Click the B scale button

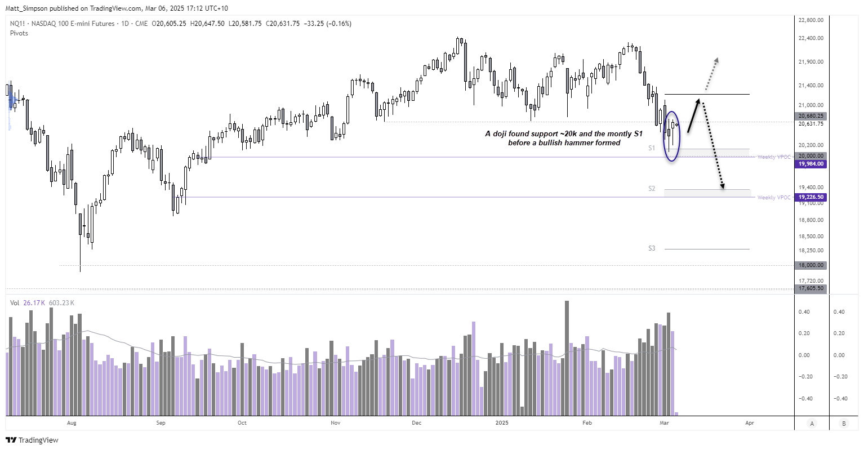pos(843,424)
